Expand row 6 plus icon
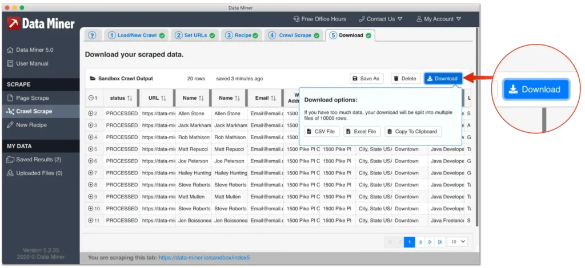585x268 pixels. 91,161
